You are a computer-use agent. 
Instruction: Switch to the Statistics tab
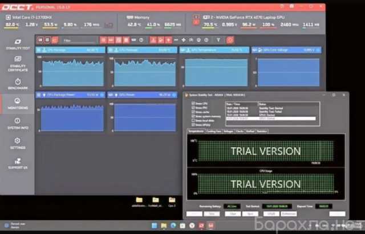[x=262, y=131]
